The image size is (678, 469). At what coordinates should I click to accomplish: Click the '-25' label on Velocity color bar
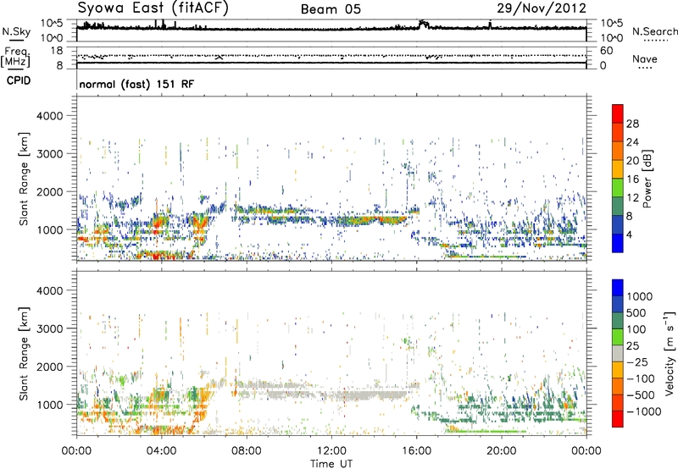click(x=637, y=361)
